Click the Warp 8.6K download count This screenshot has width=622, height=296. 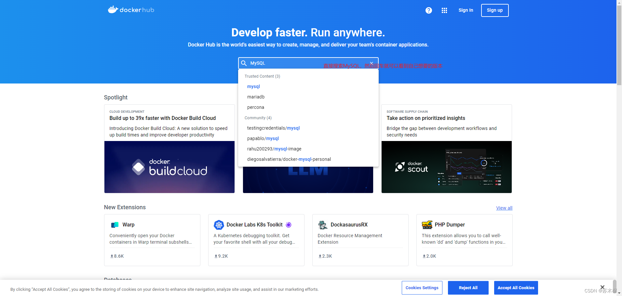(x=117, y=256)
